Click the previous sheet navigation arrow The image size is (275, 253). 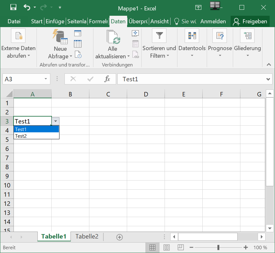[11, 237]
